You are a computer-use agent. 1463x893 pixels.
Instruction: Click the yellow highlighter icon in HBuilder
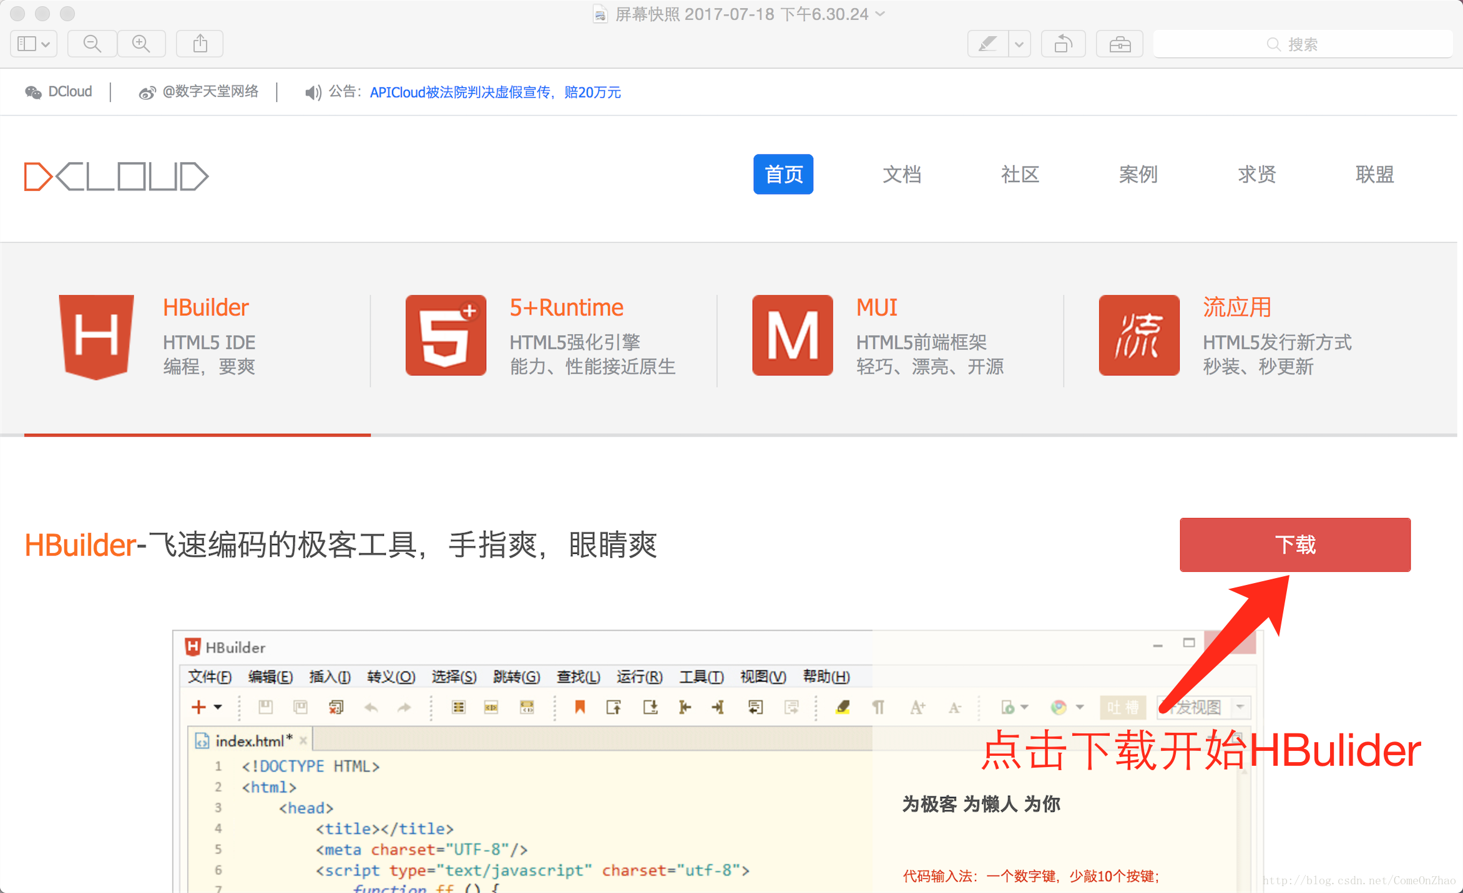[843, 707]
